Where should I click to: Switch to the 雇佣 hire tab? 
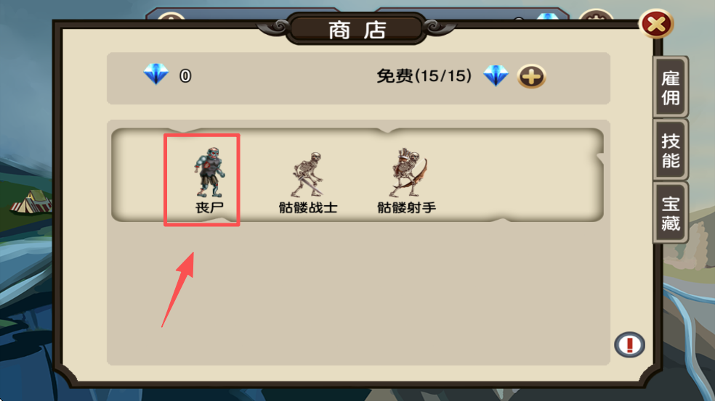pos(670,88)
